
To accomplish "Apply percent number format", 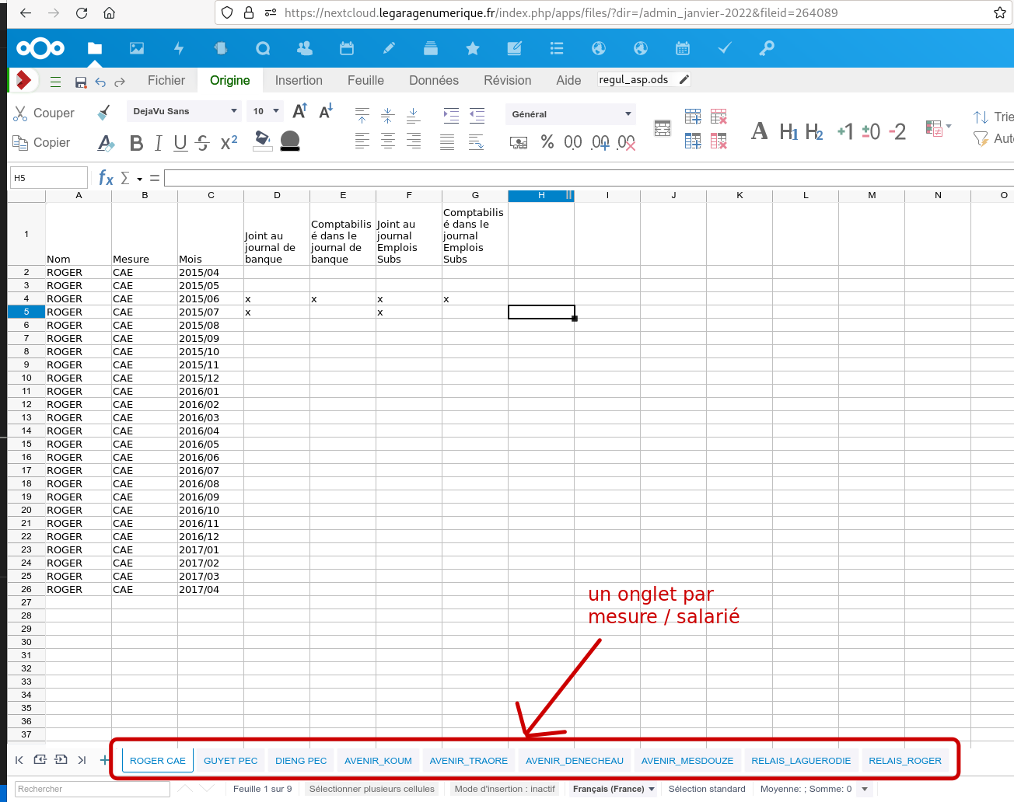I will tap(547, 142).
